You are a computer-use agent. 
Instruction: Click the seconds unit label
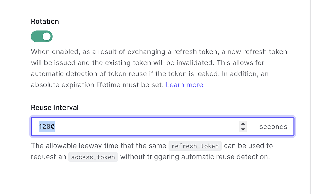[273, 127]
